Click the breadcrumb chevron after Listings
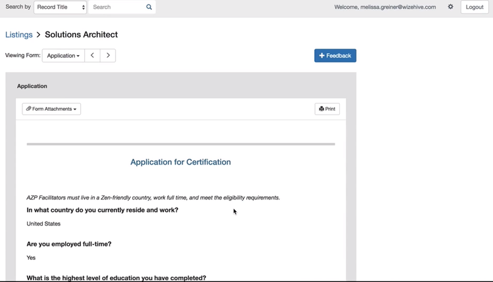 click(x=39, y=35)
